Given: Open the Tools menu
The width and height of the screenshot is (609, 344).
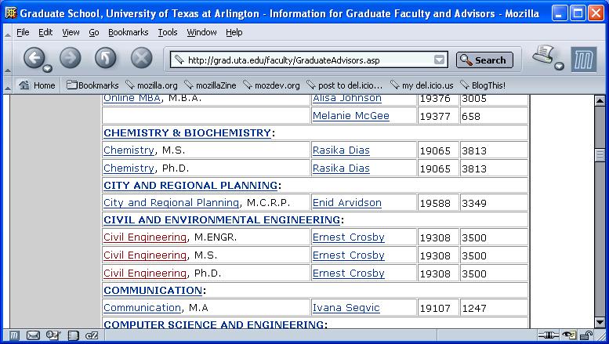Looking at the screenshot, I should point(168,32).
